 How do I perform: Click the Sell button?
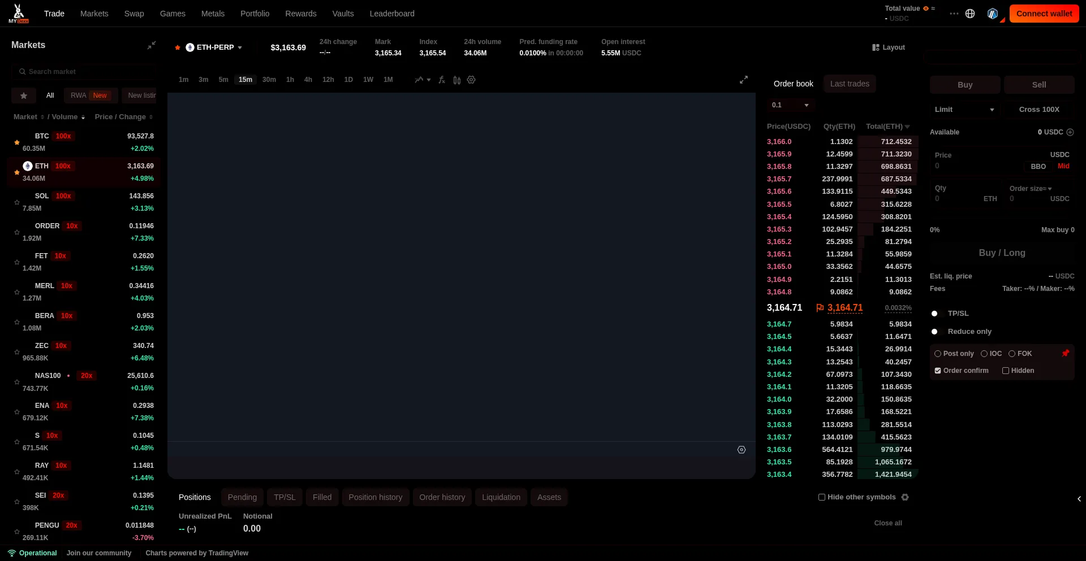[x=1038, y=85]
